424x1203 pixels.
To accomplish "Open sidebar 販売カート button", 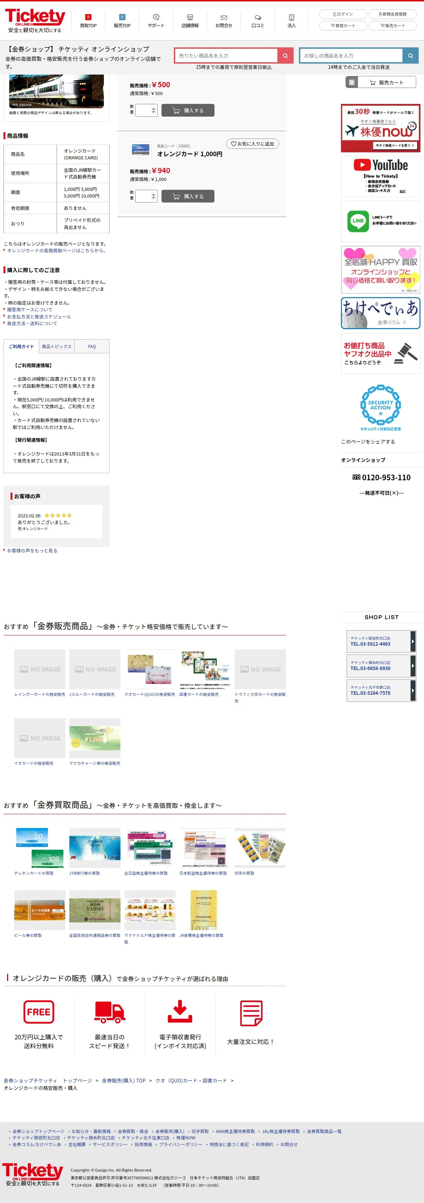I will 381,83.
